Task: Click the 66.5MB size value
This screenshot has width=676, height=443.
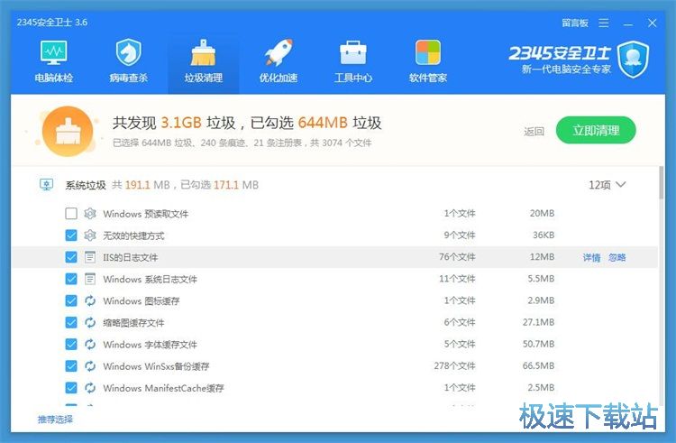Action: 538,365
